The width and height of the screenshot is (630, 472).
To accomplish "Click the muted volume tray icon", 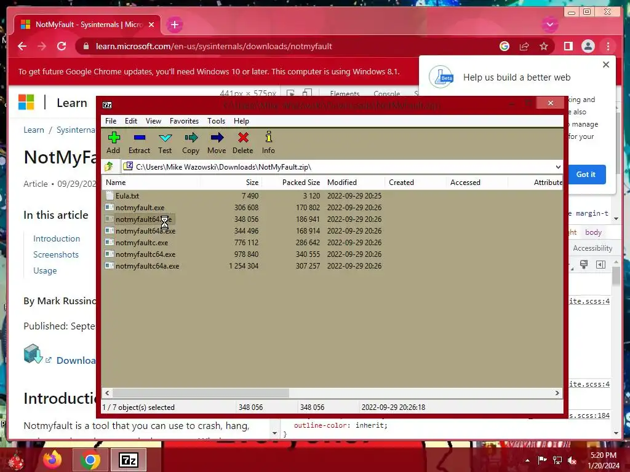I will coord(572,460).
